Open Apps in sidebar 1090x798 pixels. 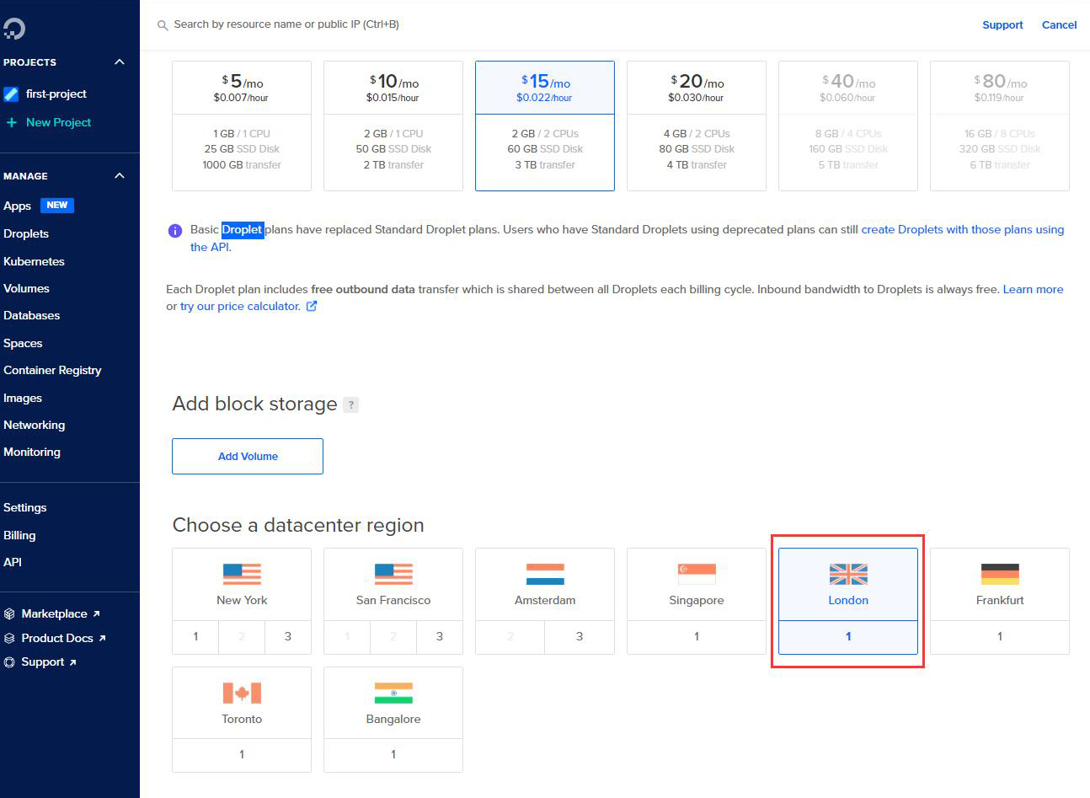pyautogui.click(x=17, y=206)
